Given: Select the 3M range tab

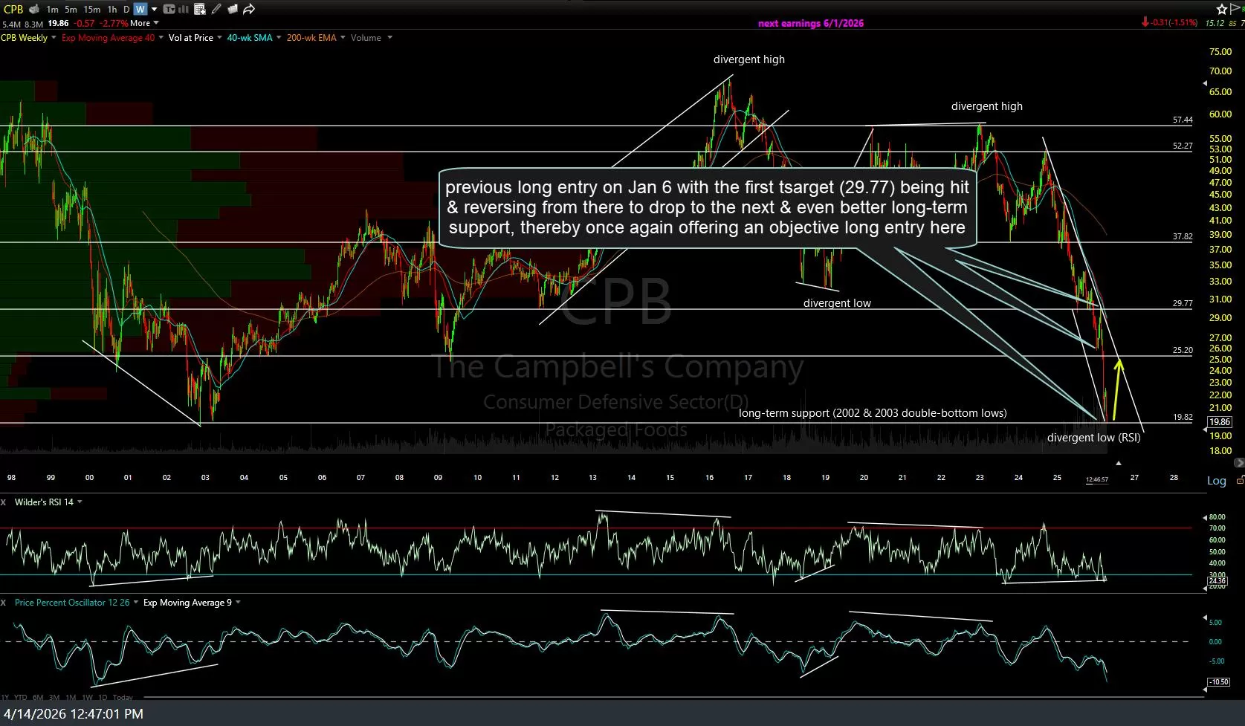Looking at the screenshot, I should 54,698.
